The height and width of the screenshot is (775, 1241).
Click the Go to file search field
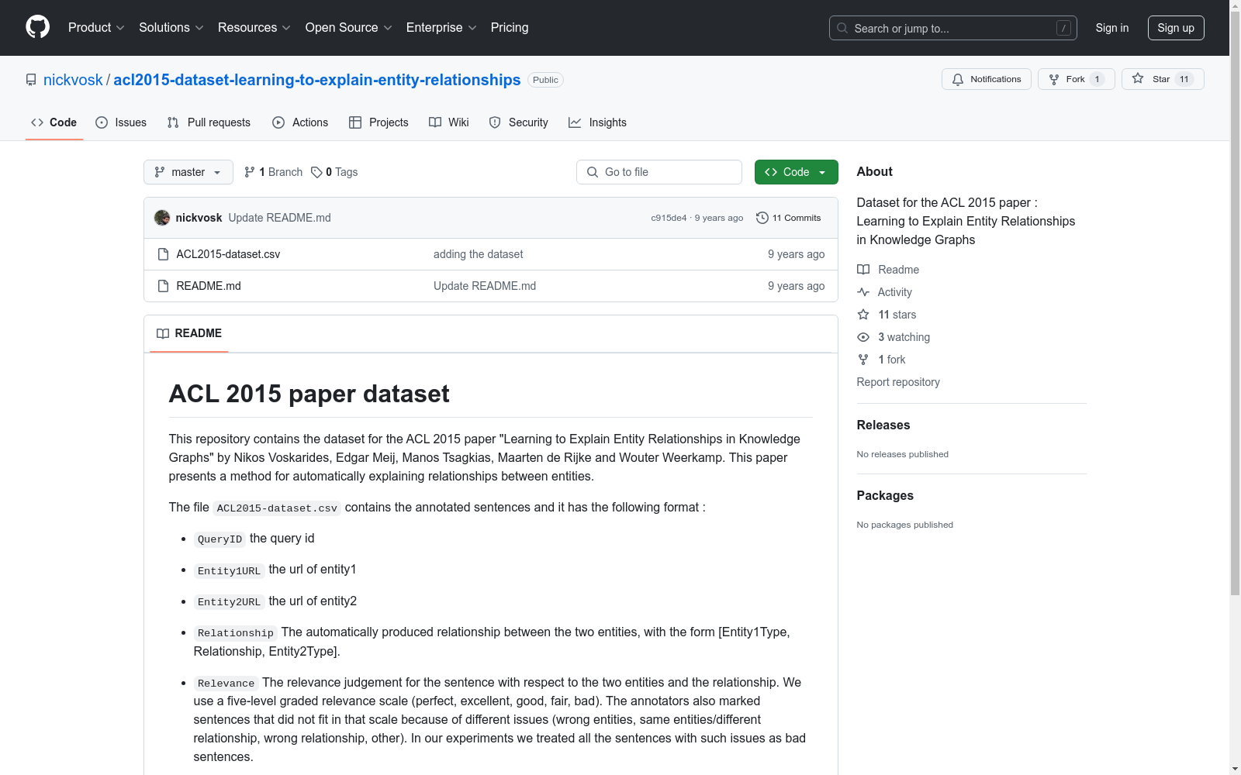click(659, 172)
